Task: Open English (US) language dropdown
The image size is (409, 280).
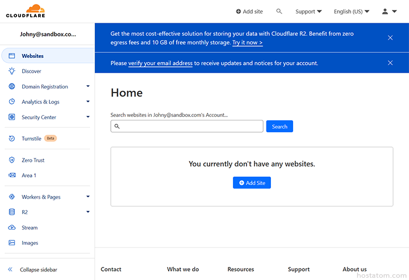Action: (x=351, y=11)
